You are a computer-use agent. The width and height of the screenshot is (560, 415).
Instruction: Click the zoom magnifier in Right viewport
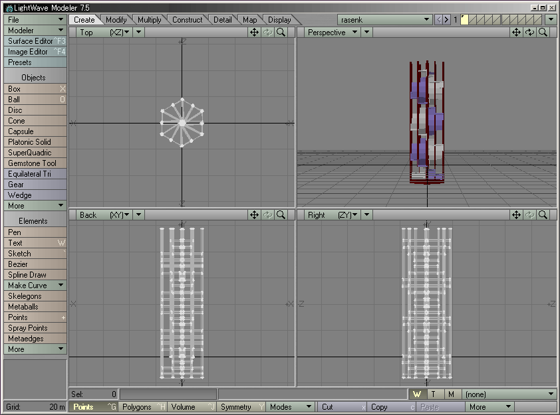[543, 214]
